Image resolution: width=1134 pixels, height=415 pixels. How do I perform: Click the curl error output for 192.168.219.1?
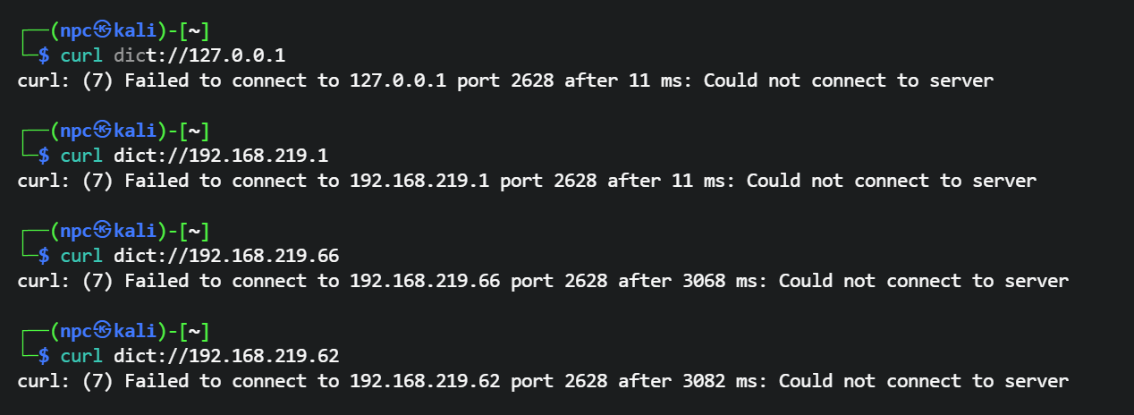pos(527,181)
